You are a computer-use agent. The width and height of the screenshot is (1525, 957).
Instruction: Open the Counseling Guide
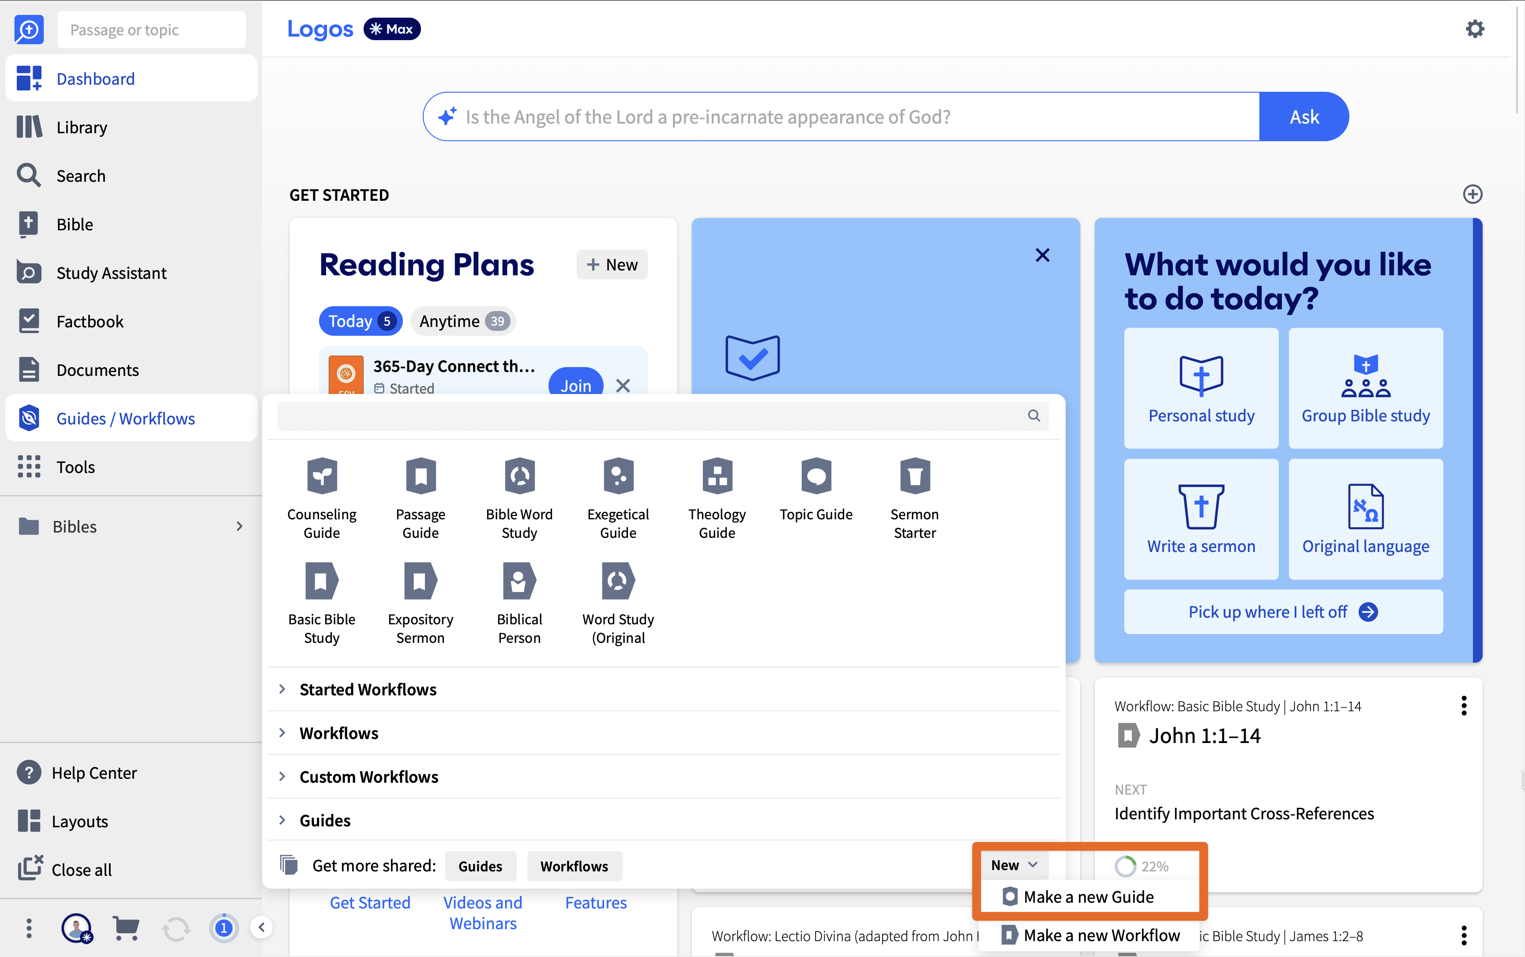coord(322,498)
